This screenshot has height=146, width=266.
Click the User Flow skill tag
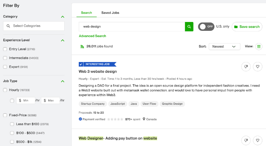click(149, 104)
